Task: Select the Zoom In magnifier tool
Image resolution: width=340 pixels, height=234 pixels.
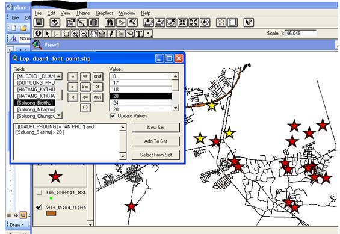Action: click(75, 34)
